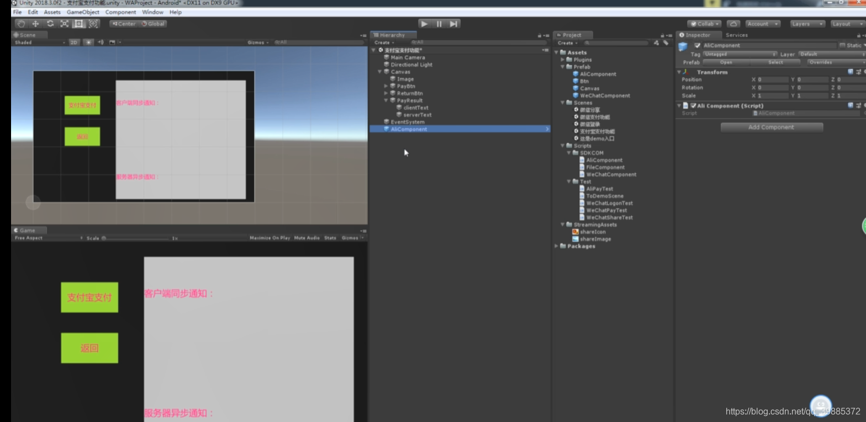
Task: Select the Hand tool in the toolbar
Action: tap(21, 24)
